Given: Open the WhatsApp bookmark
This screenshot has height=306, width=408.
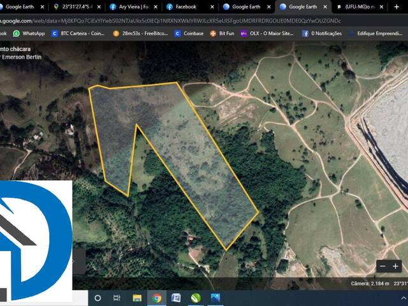Looking at the screenshot, I should click(x=29, y=33).
